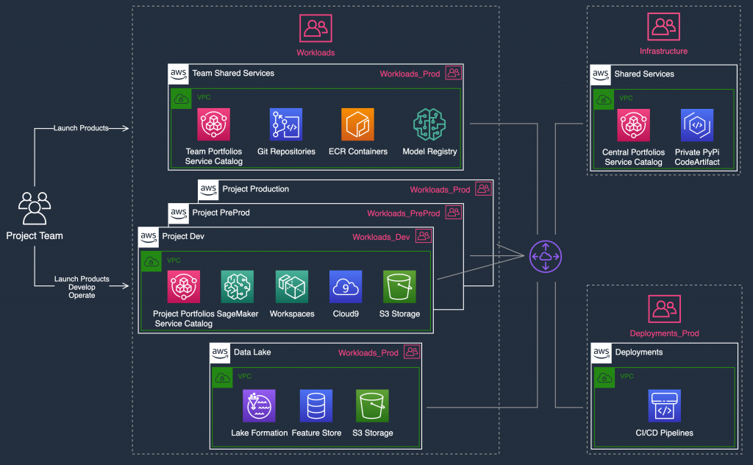Viewport: 753px width, 465px height.
Task: Open the Feature Store icon
Action: point(316,405)
